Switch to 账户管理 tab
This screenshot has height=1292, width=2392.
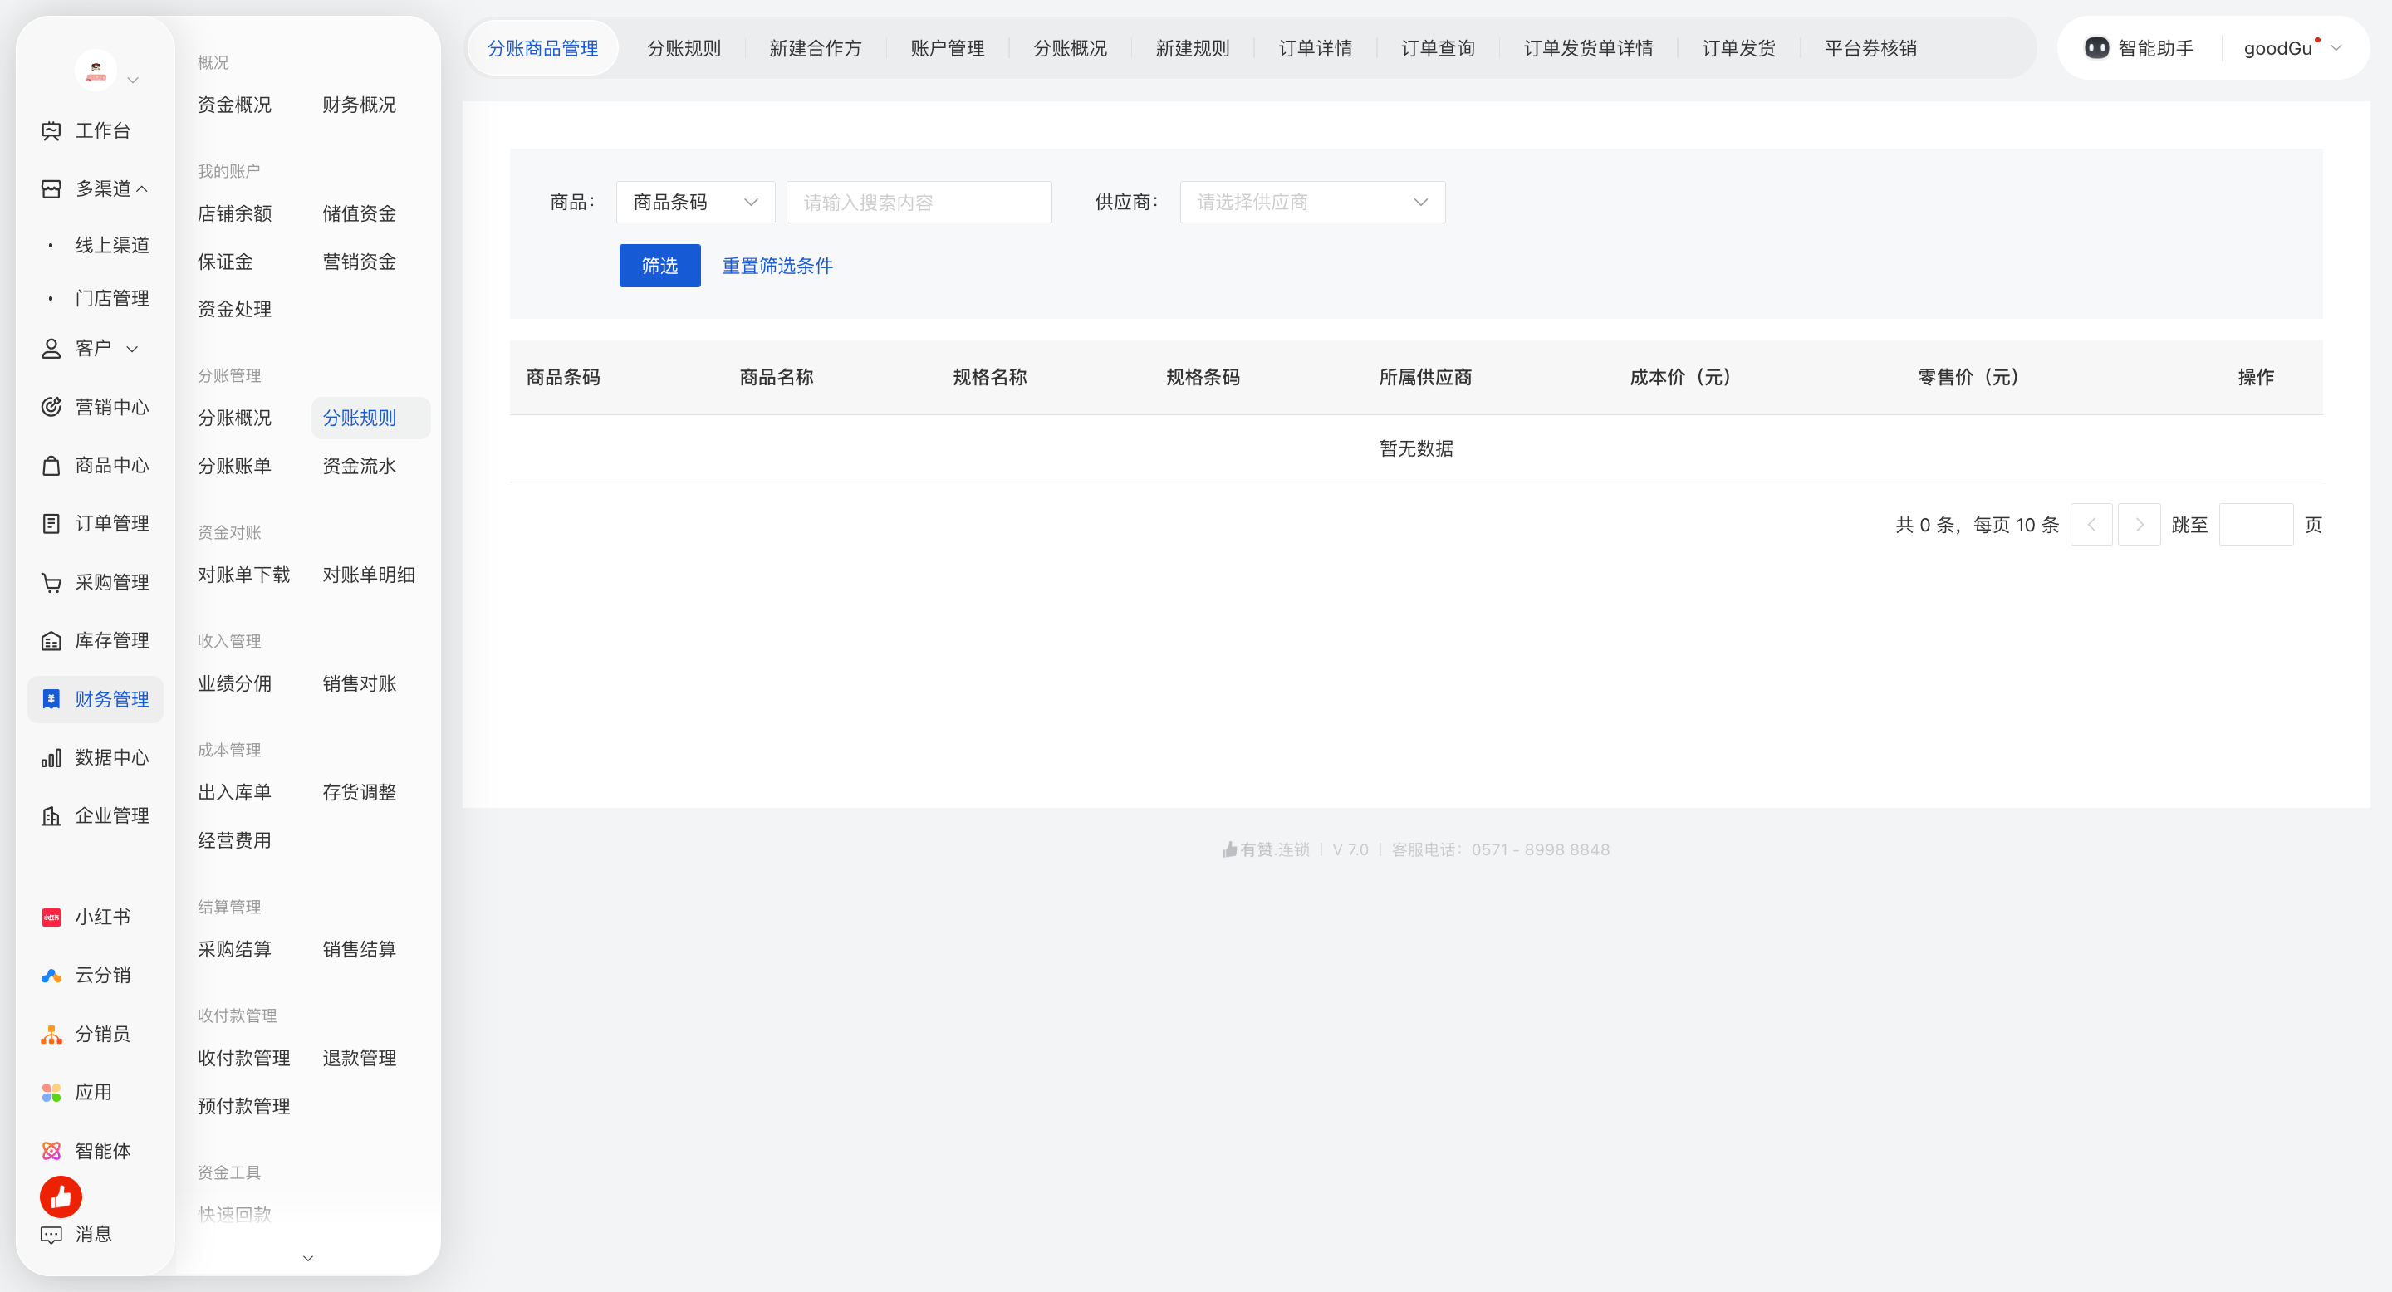click(x=947, y=48)
